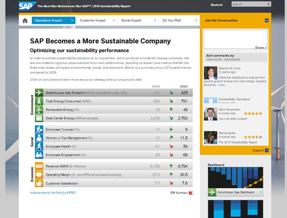Click the Women in Top Management green arrow

[x=171, y=137]
